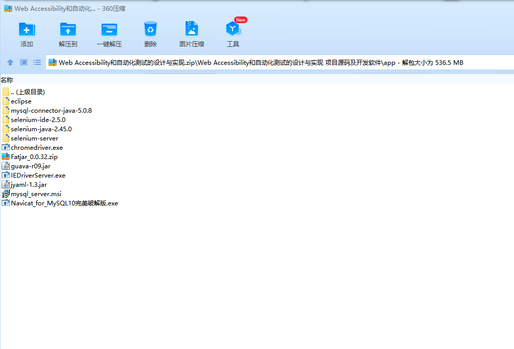
Task: Click the IEDriverServer.exe file icon
Action: point(6,175)
